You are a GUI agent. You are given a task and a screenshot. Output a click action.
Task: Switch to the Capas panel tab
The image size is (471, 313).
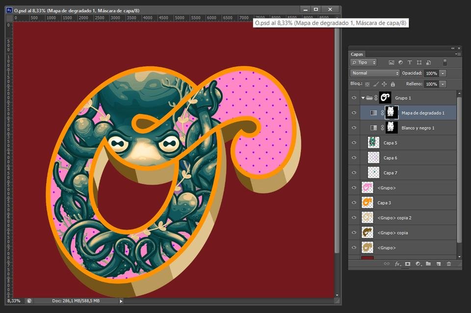coord(357,54)
